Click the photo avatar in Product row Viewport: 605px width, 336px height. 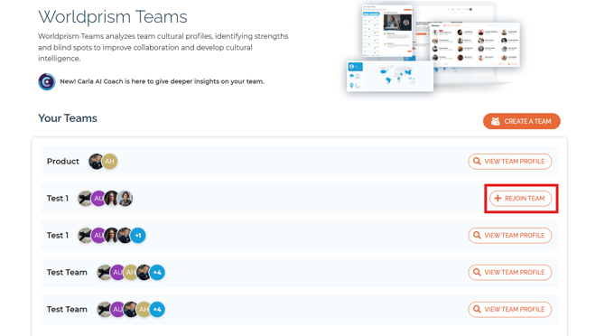click(96, 162)
